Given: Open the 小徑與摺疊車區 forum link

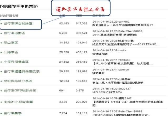Looking at the screenshot, I should tap(16, 62).
